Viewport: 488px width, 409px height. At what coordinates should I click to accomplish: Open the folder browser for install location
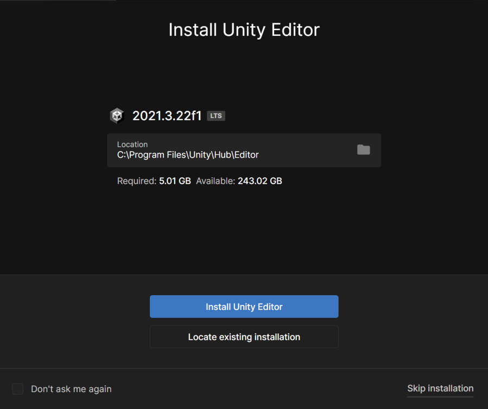click(363, 150)
